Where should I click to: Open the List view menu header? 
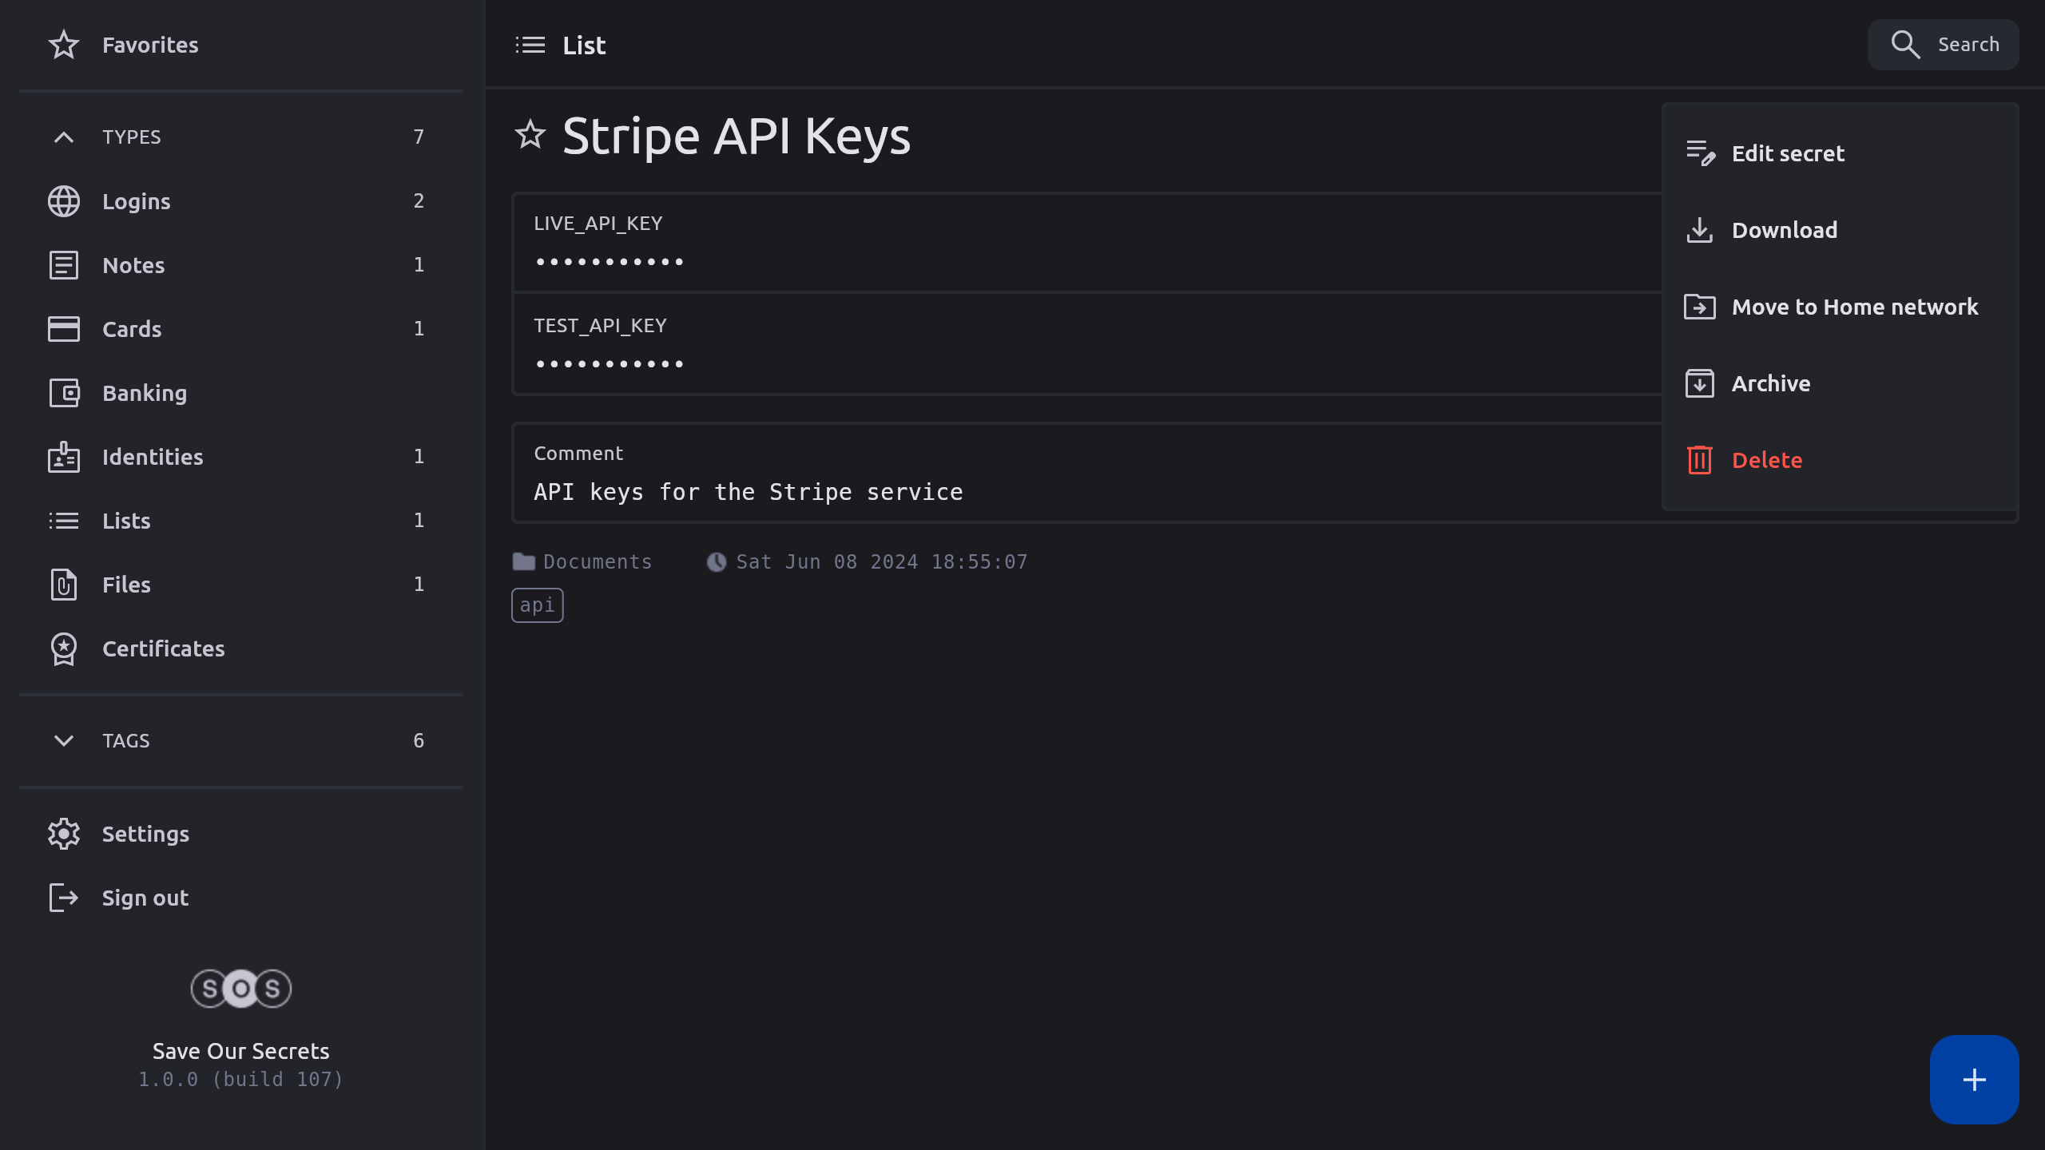[561, 45]
